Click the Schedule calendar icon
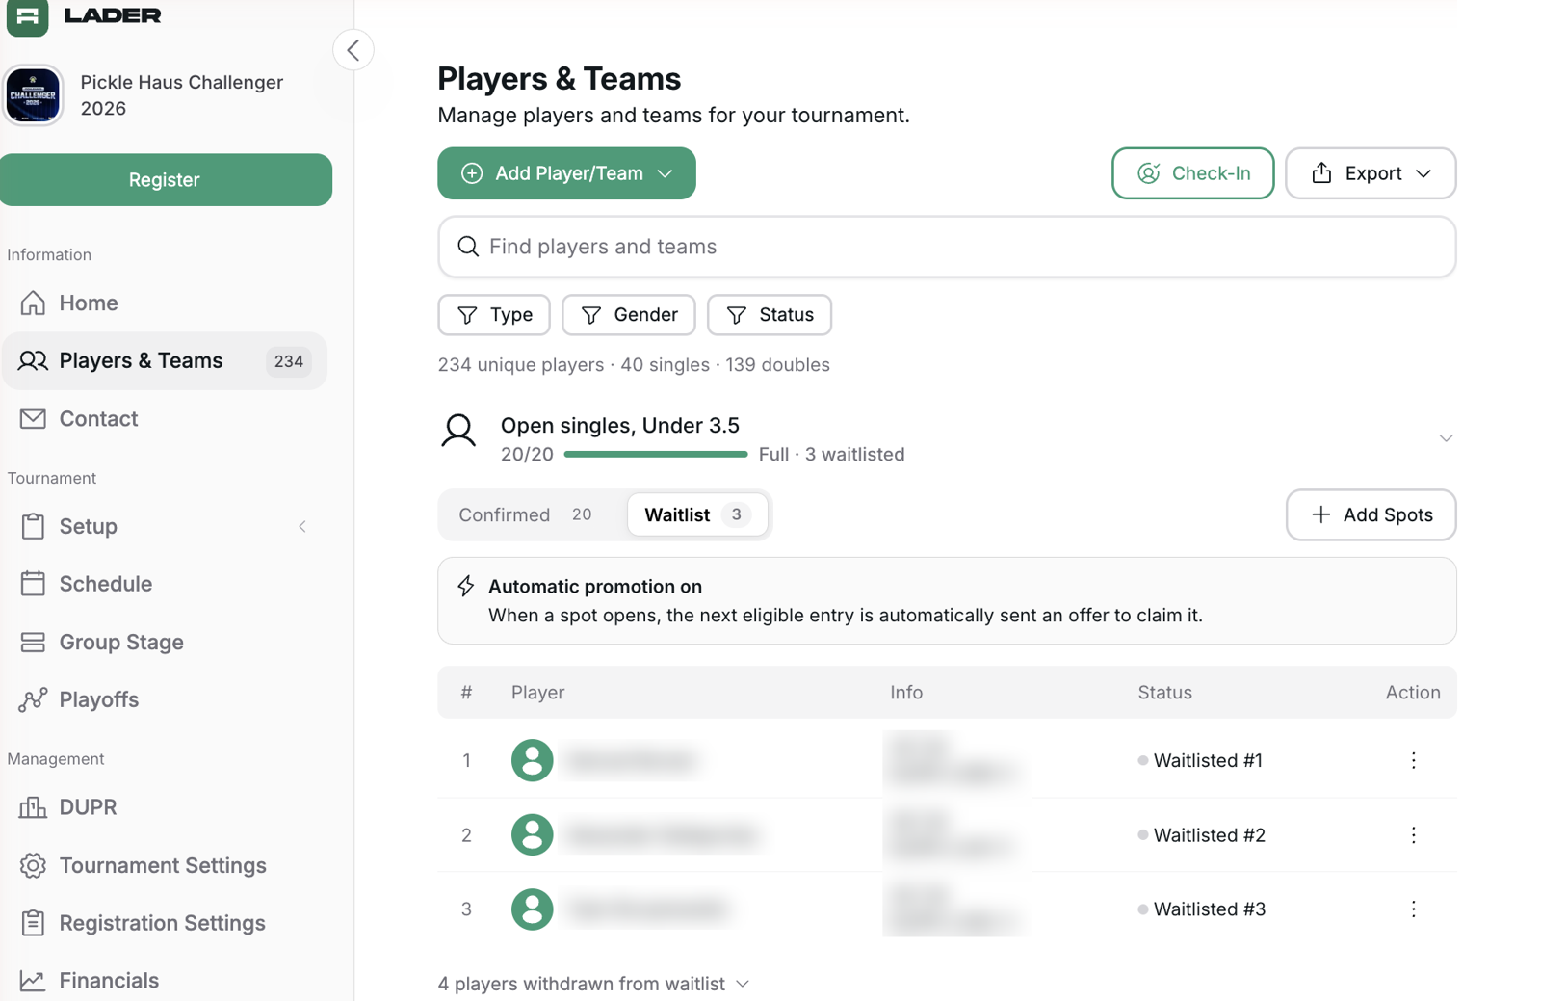This screenshot has height=1001, width=1541. [33, 584]
